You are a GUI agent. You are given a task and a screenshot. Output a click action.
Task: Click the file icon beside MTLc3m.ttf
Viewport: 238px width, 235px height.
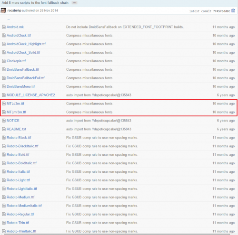pos(4,103)
